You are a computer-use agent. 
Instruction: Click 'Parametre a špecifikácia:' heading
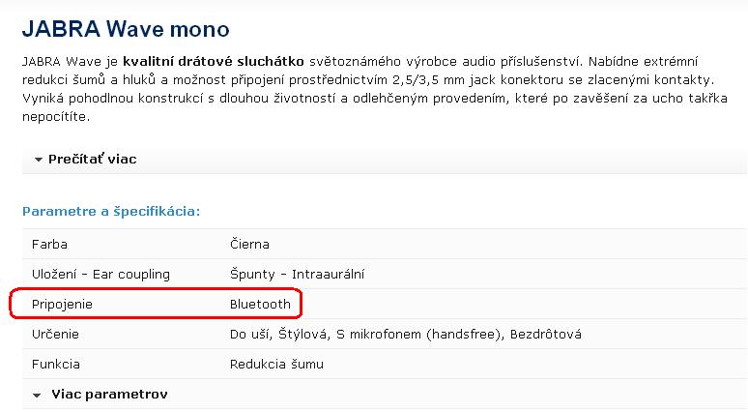(x=110, y=211)
